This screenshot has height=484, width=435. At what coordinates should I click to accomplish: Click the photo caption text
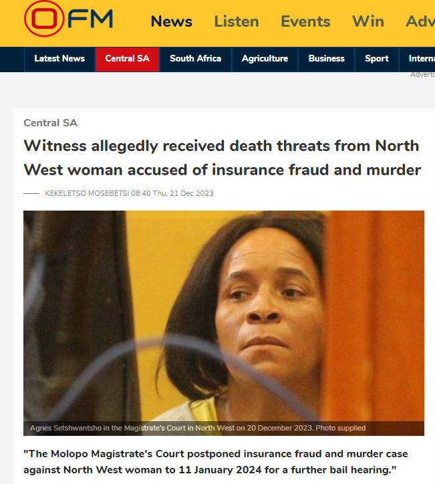point(197,428)
